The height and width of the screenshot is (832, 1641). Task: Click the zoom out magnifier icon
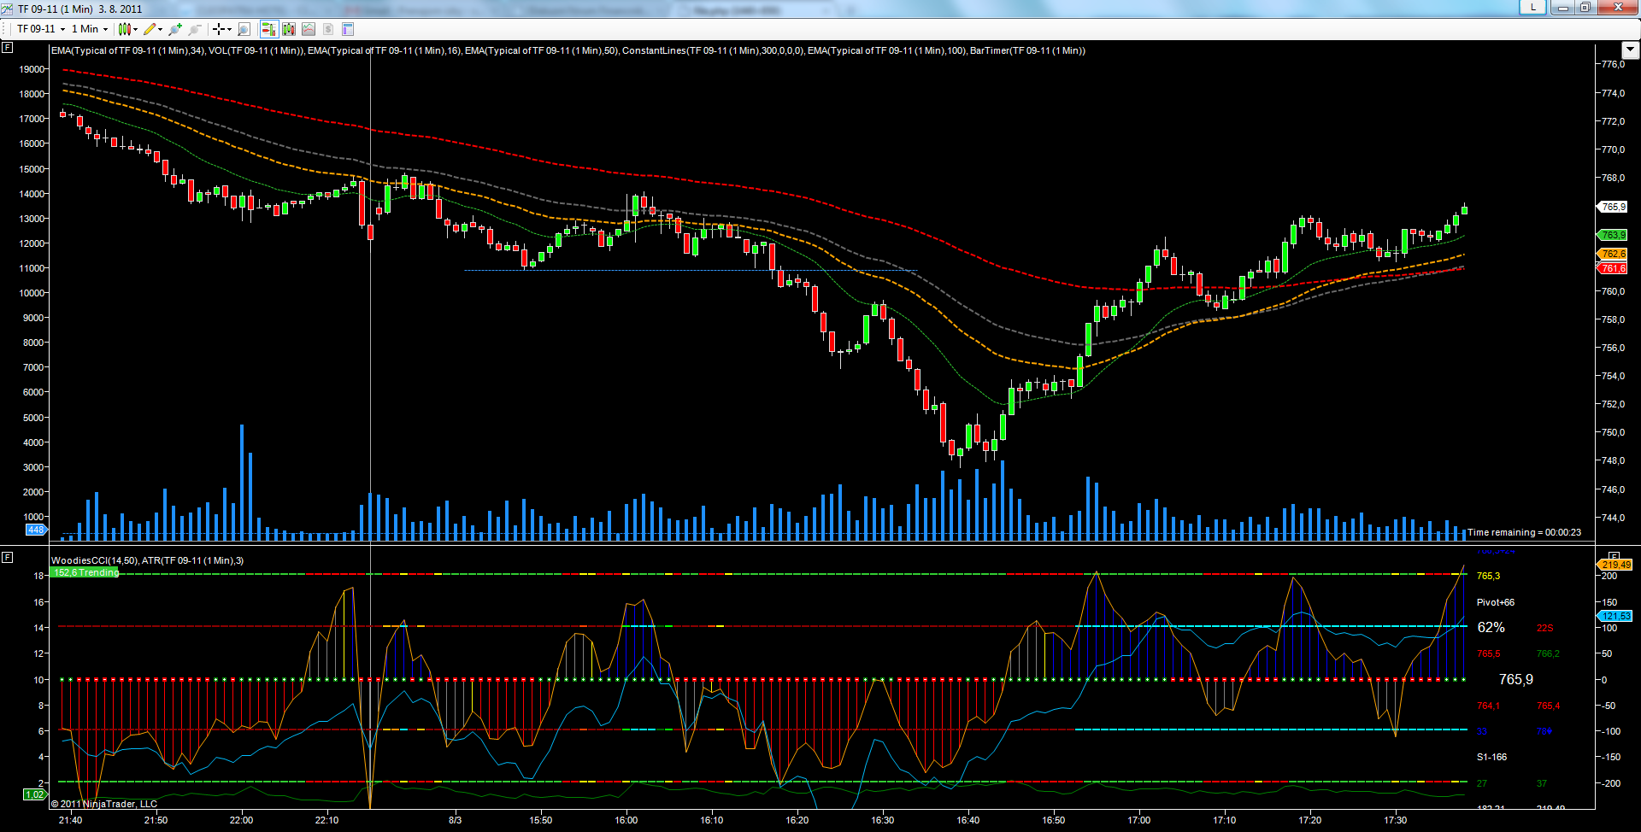click(195, 29)
